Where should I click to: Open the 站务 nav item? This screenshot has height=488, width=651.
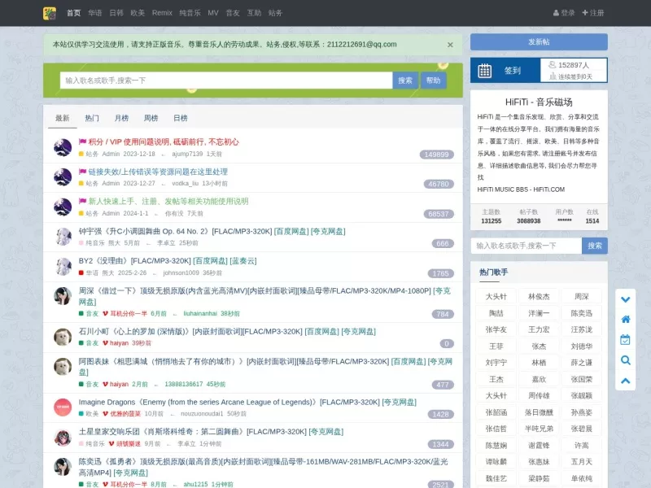pyautogui.click(x=275, y=13)
